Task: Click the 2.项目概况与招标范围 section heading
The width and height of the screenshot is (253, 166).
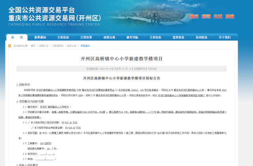Action: click(x=30, y=101)
